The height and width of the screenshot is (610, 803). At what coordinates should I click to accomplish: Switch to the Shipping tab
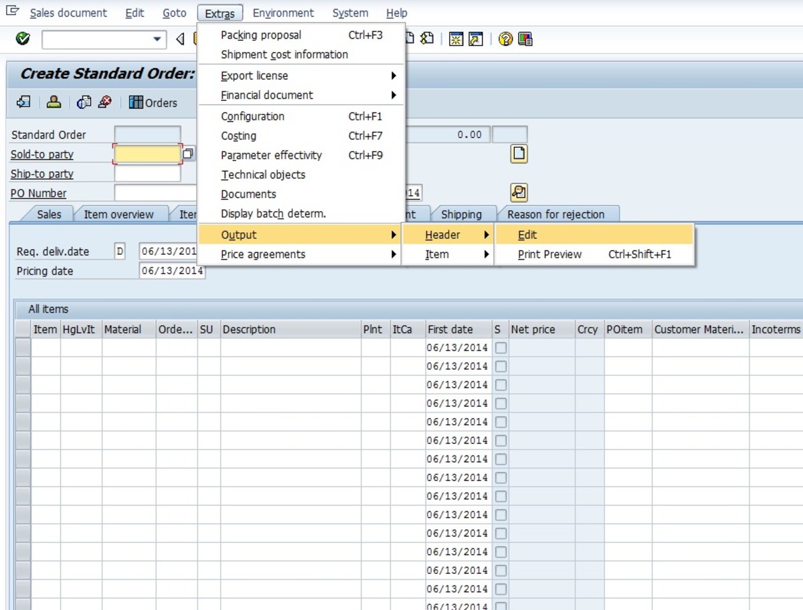(464, 214)
